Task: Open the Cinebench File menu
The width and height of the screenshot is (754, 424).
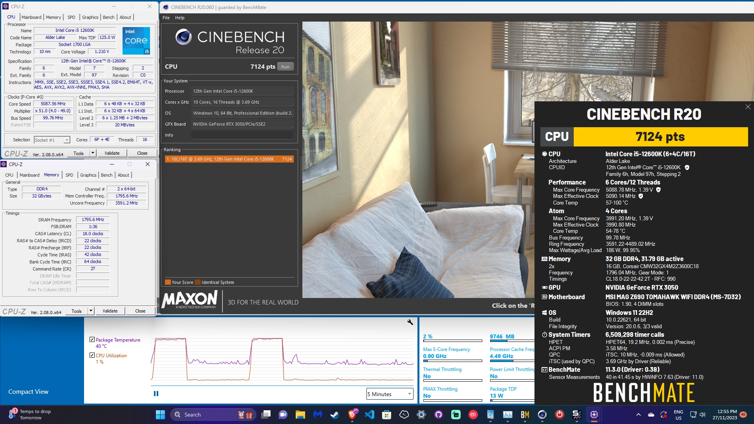Action: (x=166, y=18)
